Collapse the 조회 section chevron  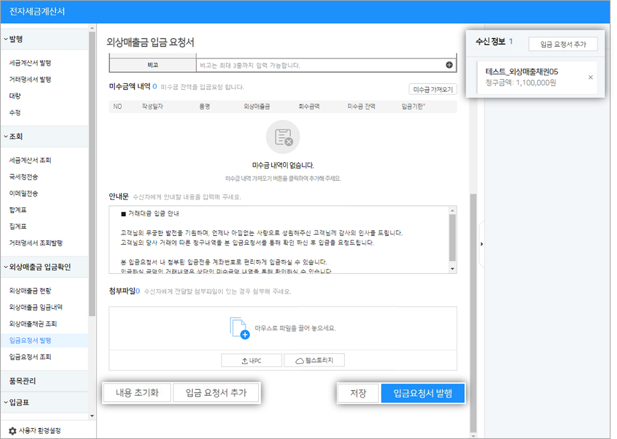coord(5,136)
